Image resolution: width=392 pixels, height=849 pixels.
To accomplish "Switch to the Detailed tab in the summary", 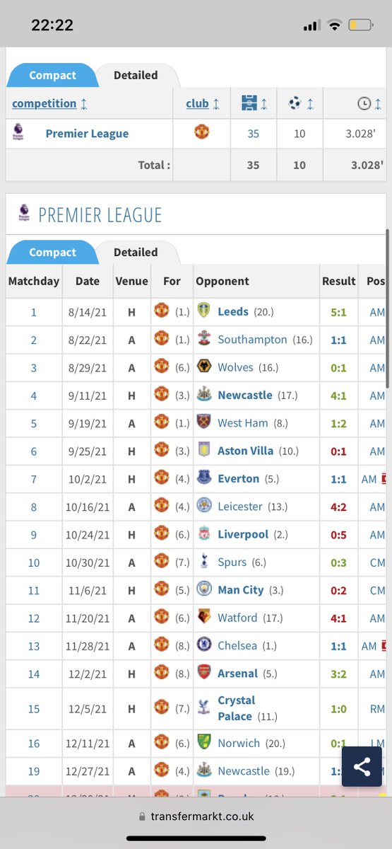I will 136,75.
